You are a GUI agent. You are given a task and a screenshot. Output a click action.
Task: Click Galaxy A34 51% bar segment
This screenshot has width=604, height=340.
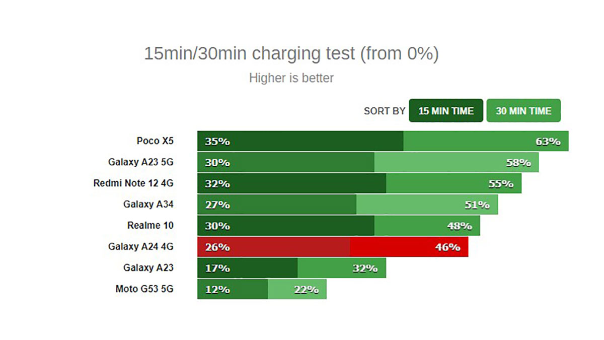(427, 205)
